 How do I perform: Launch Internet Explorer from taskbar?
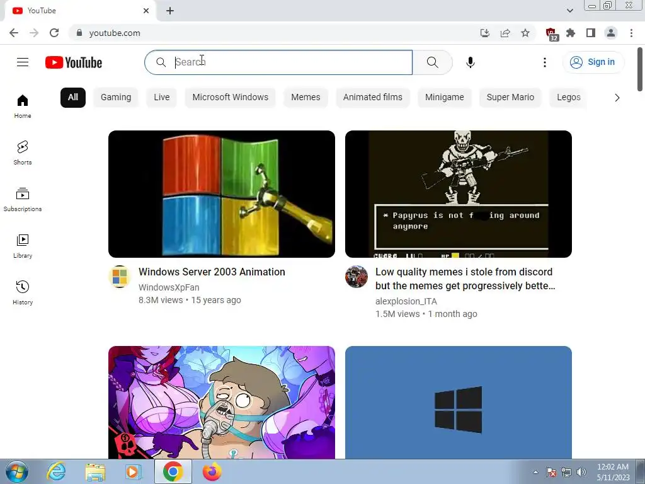(56, 471)
